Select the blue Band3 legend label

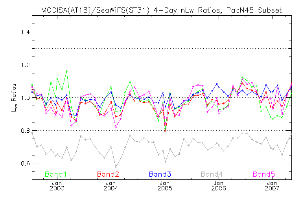click(160, 174)
